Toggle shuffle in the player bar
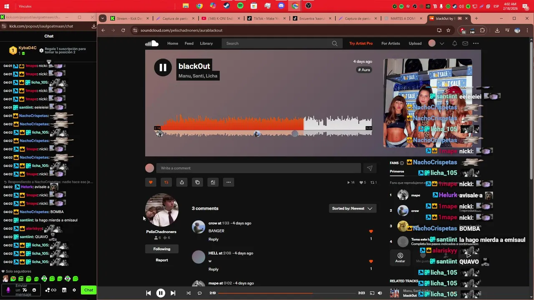 pyautogui.click(x=188, y=293)
